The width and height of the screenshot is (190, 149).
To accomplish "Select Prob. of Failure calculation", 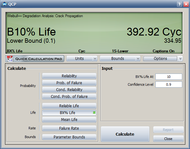I will point(69,83).
